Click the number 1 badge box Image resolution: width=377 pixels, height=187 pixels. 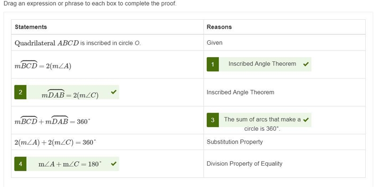coord(213,64)
